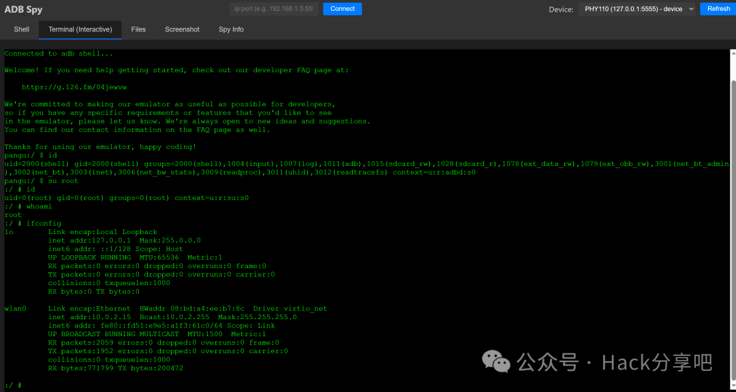The height and width of the screenshot is (392, 736).
Task: Click the 'RX packets:2059' line
Action: coord(164,343)
